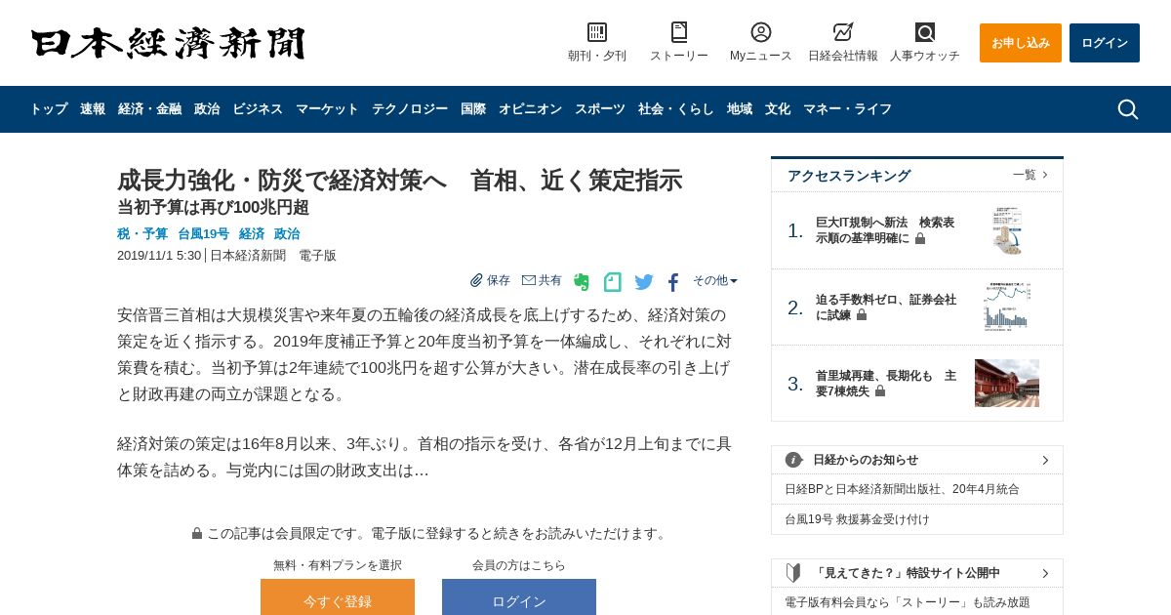This screenshot has height=615, width=1171.
Task: Click the ログイン button in header
Action: (1105, 43)
